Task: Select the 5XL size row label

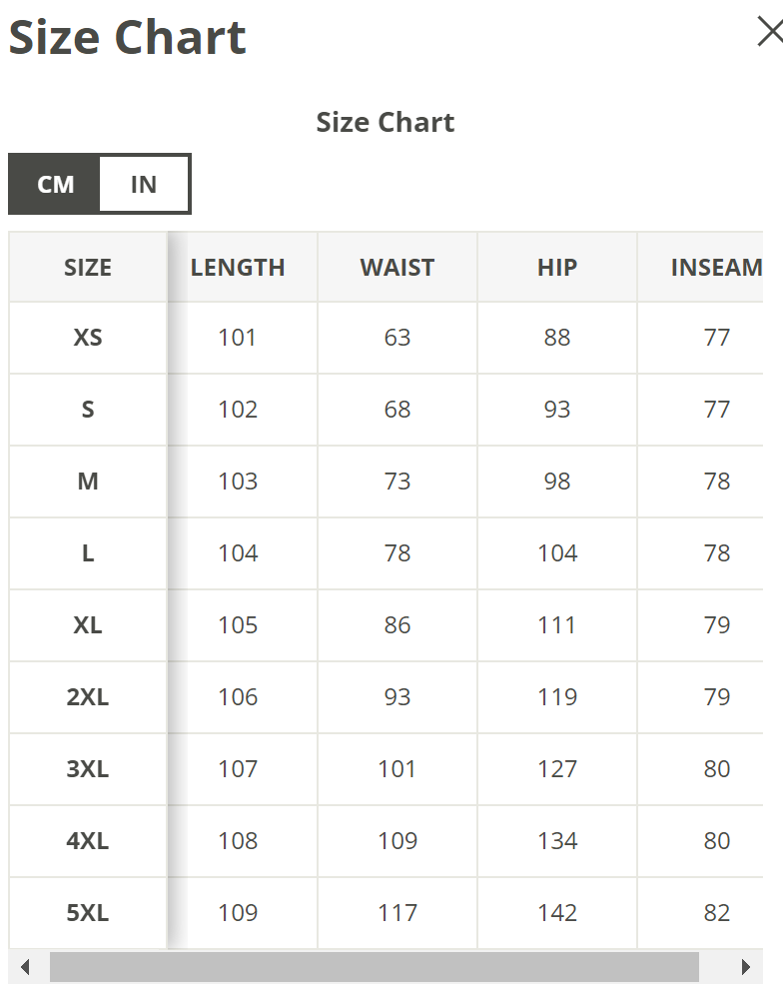Action: coord(88,913)
